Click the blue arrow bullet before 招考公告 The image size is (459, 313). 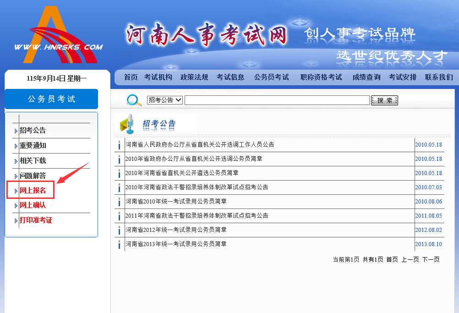16,131
